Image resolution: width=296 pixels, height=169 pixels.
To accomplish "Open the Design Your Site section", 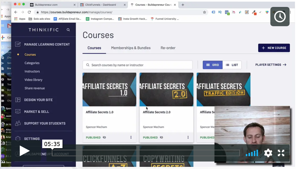I will point(38,100).
